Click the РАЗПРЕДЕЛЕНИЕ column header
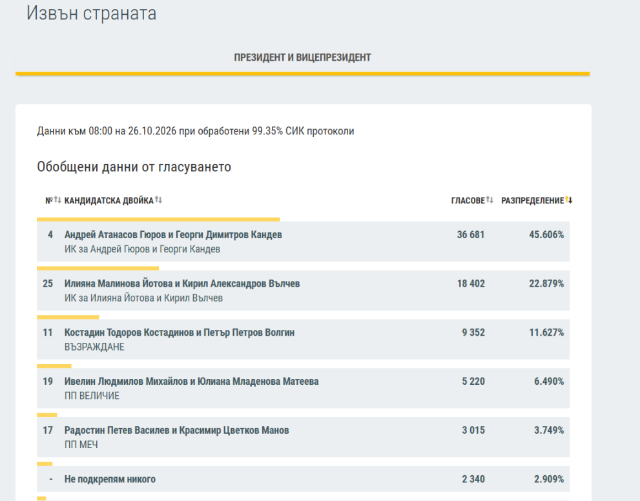This screenshot has width=640, height=501. point(533,200)
